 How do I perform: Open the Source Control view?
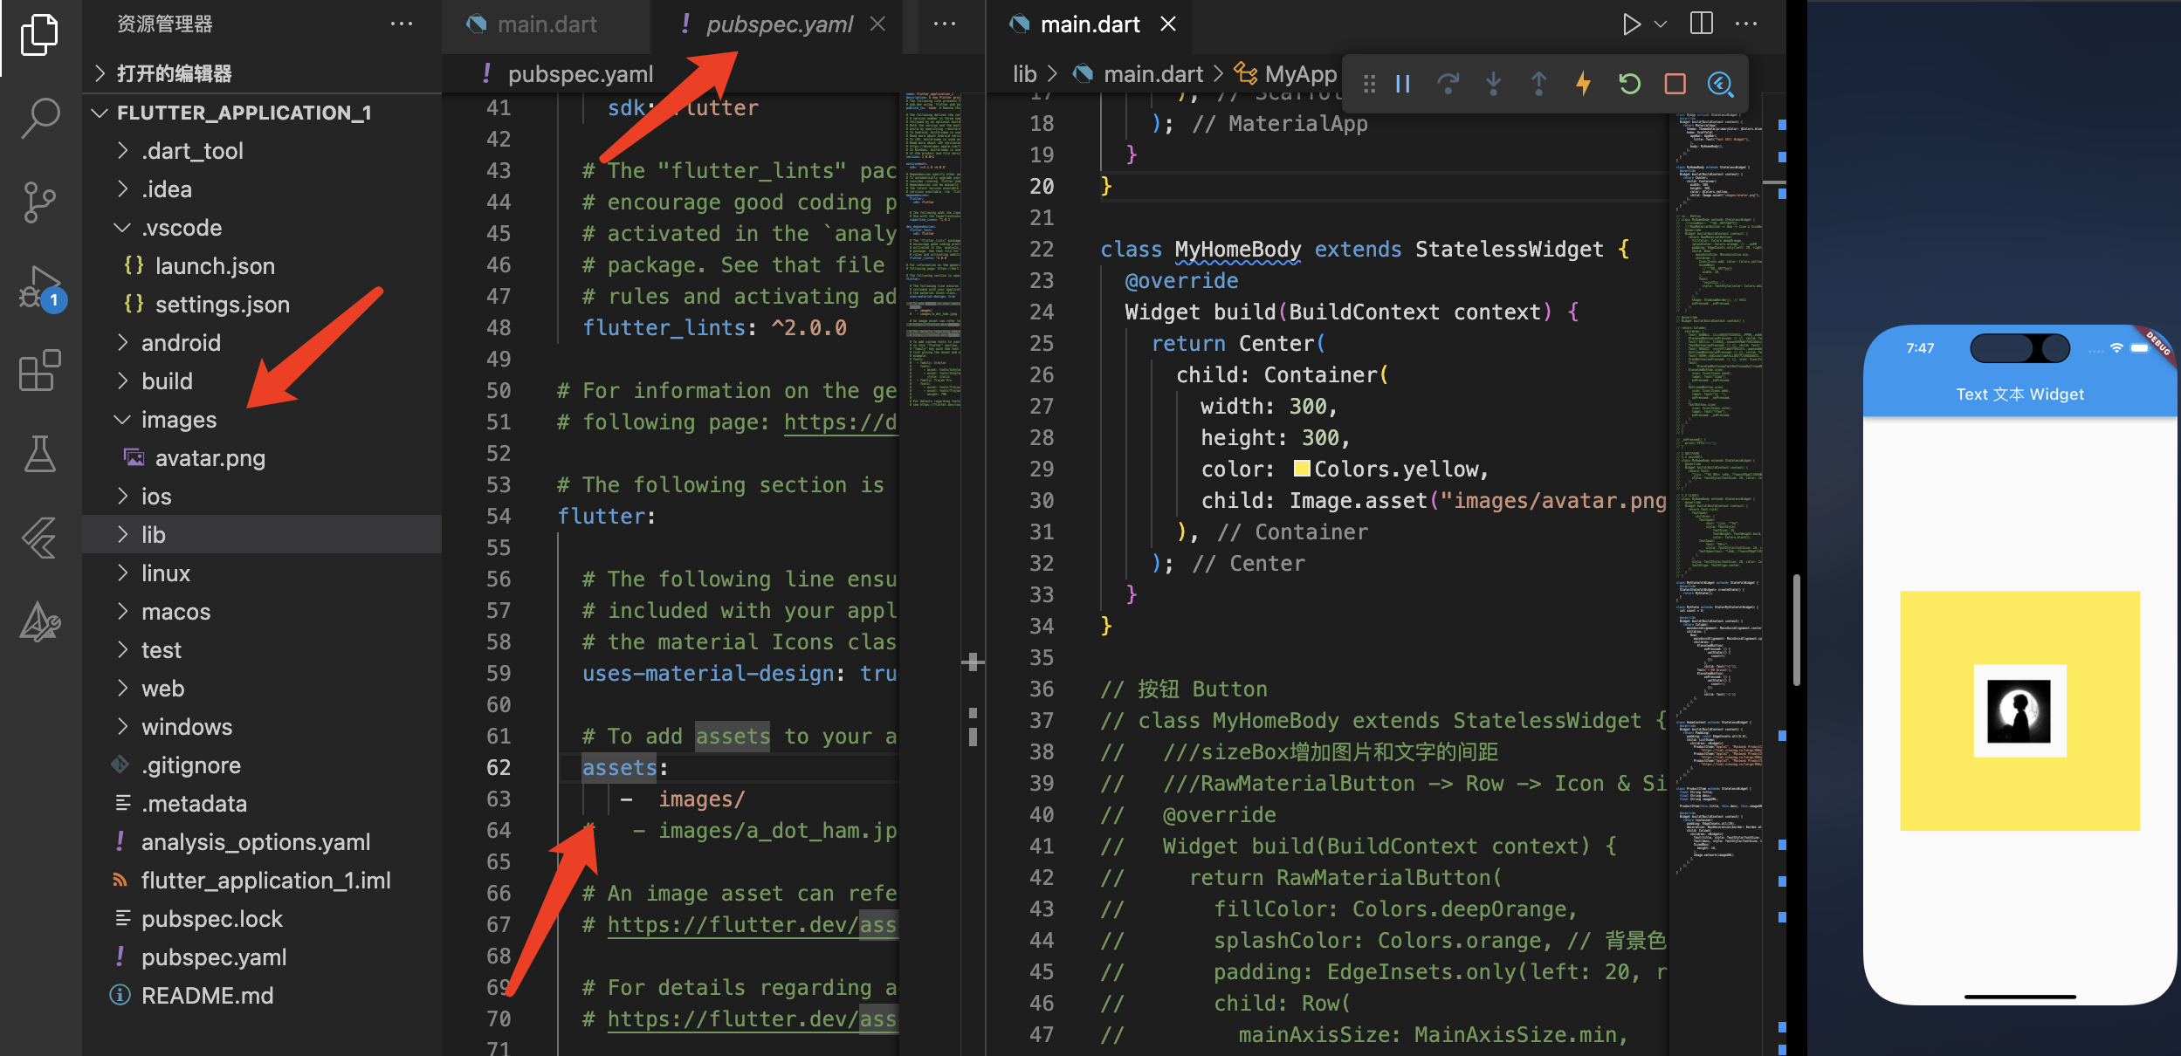(x=40, y=202)
